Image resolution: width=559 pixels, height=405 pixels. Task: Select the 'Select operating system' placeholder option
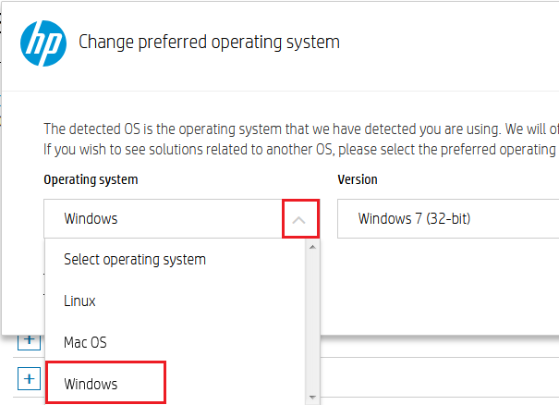[135, 259]
